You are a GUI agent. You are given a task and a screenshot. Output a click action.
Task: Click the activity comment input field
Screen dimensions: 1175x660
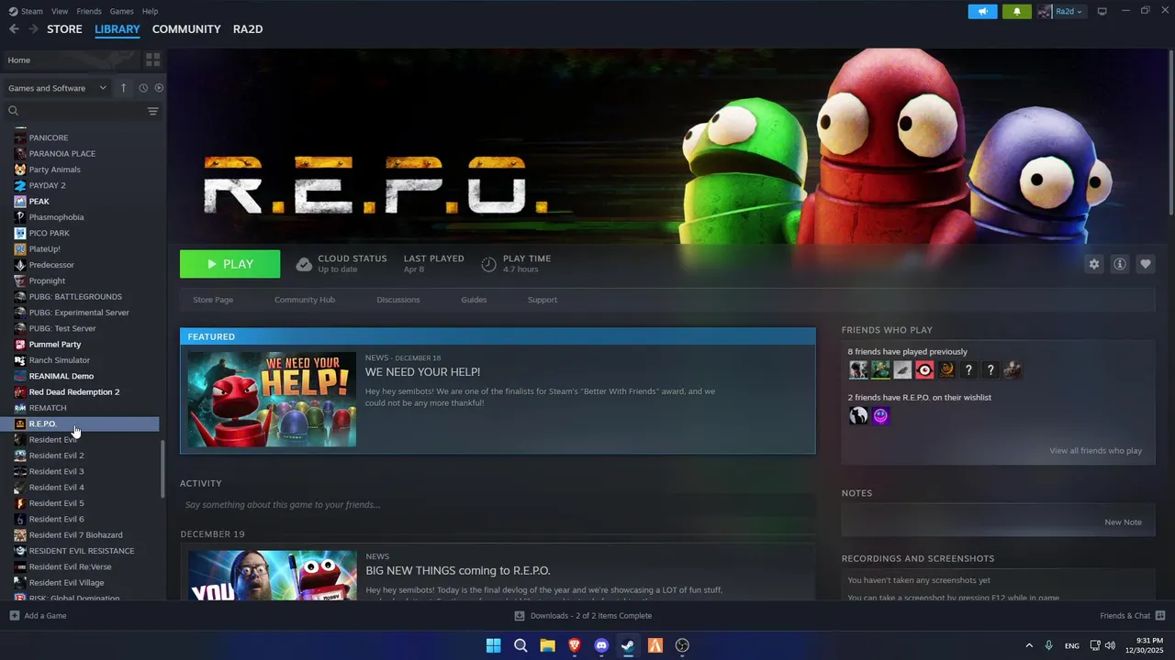(498, 505)
